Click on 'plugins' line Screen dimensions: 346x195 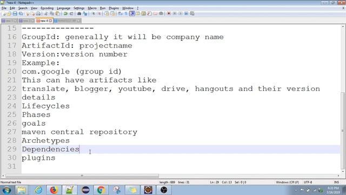(38, 158)
